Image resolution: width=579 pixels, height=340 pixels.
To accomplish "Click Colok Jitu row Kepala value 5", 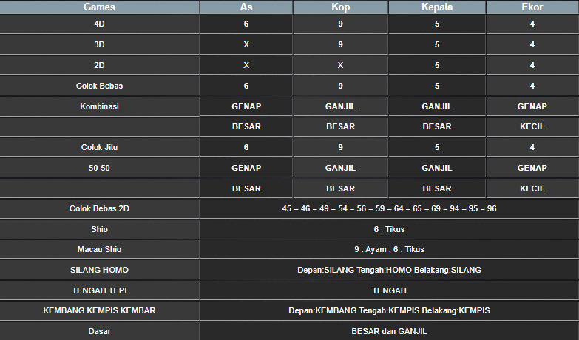I will point(437,147).
